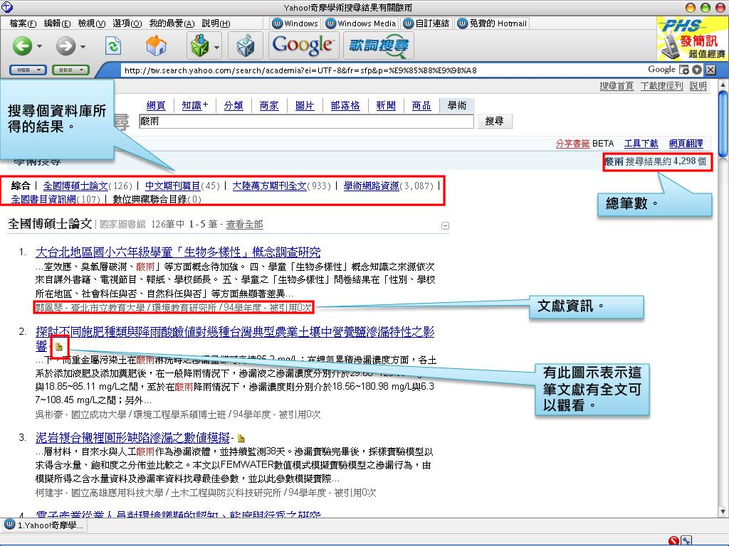The width and height of the screenshot is (729, 546).
Task: Open the 分享書籤 link
Action: click(x=572, y=144)
